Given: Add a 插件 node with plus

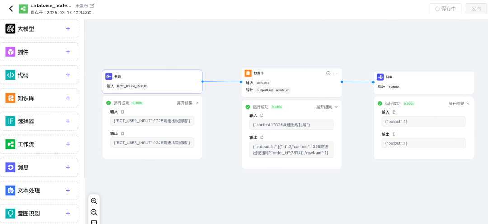Looking at the screenshot, I should coord(68,52).
